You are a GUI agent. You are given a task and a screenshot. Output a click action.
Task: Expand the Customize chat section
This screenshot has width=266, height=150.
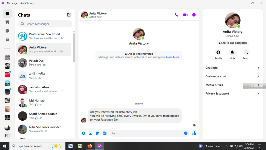[x=232, y=76]
